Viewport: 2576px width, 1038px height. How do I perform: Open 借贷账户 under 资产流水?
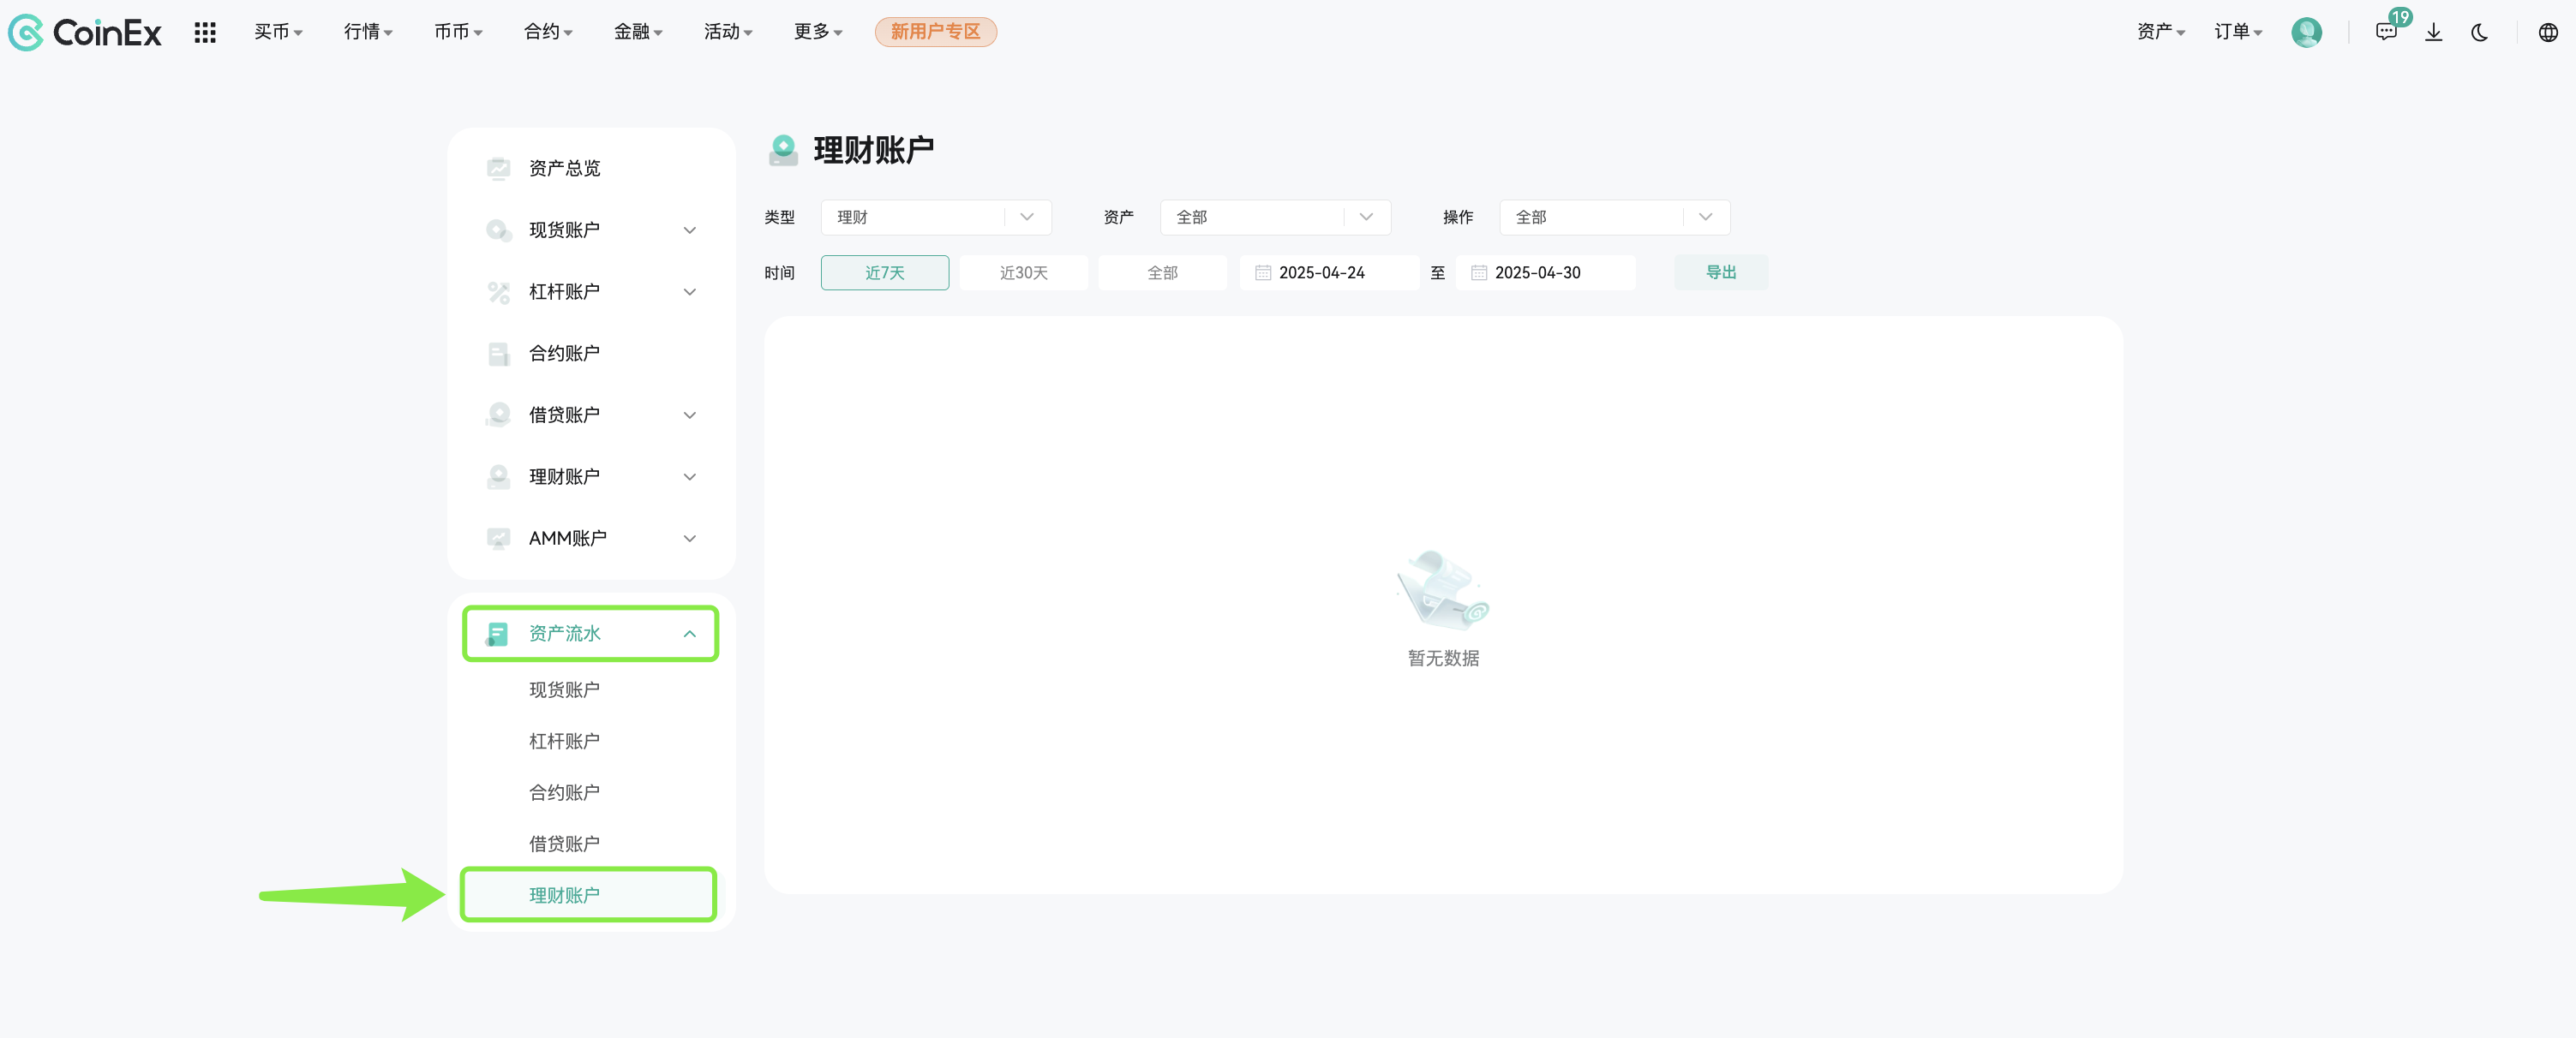pos(564,844)
